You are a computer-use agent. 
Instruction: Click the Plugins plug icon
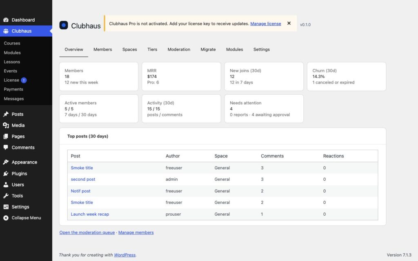click(x=6, y=174)
